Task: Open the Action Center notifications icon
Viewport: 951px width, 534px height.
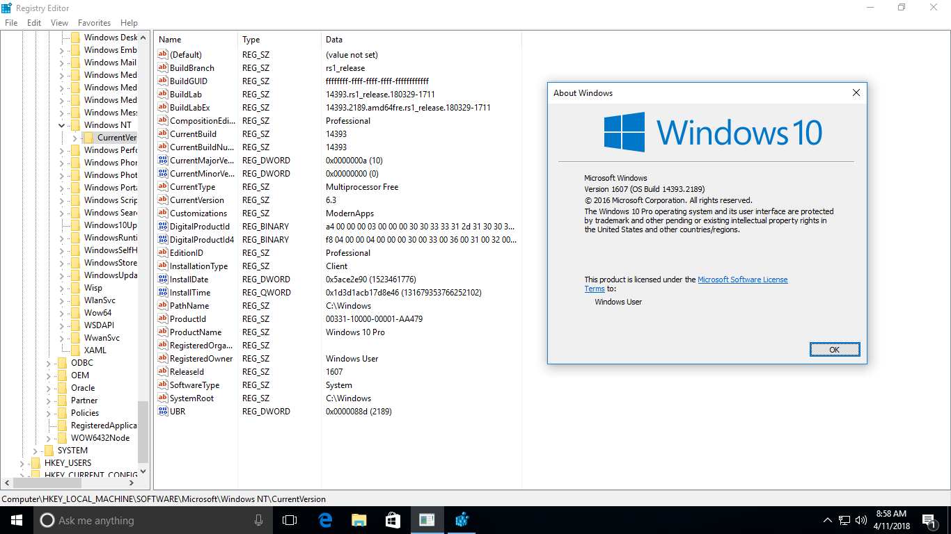Action: 929,520
